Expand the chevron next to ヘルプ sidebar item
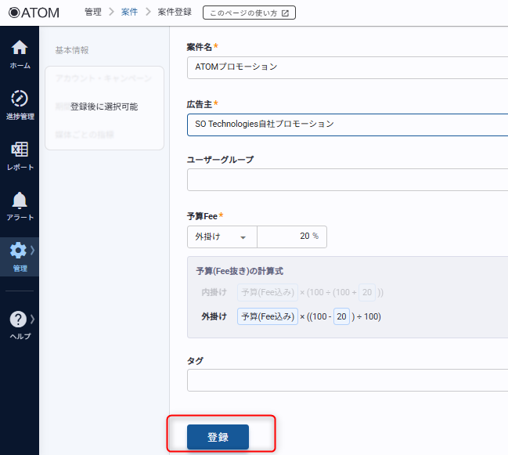The width and height of the screenshot is (508, 455). click(x=32, y=319)
